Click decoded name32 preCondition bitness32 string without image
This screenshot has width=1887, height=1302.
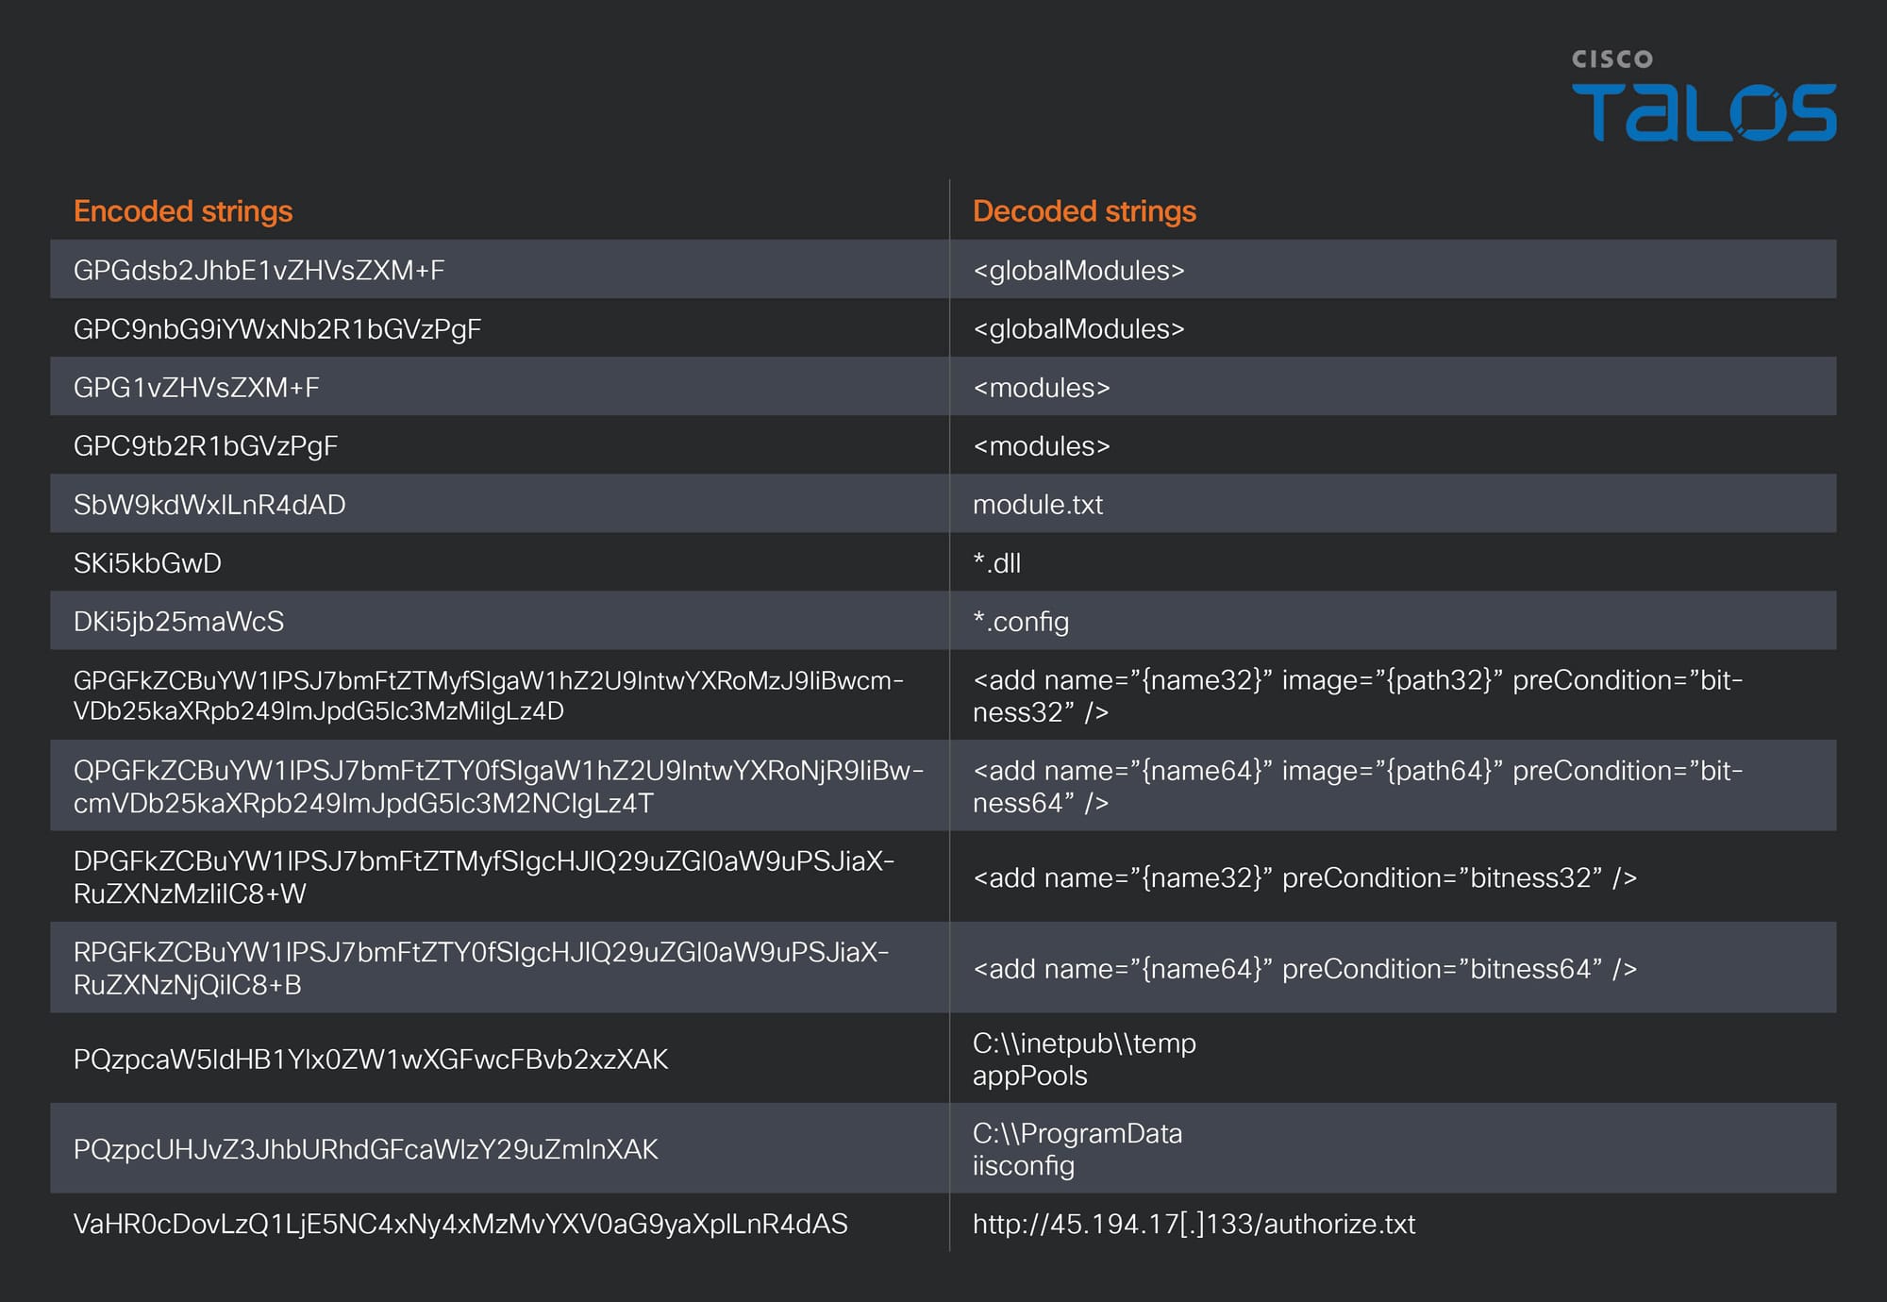(1305, 878)
